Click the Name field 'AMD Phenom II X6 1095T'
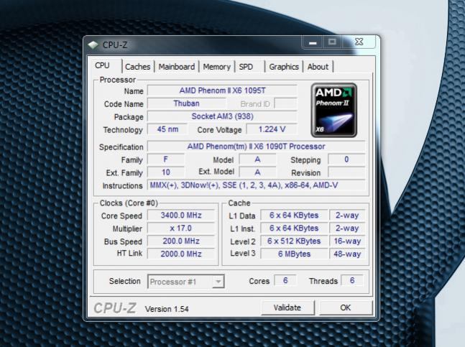The width and height of the screenshot is (465, 347). pyautogui.click(x=222, y=91)
